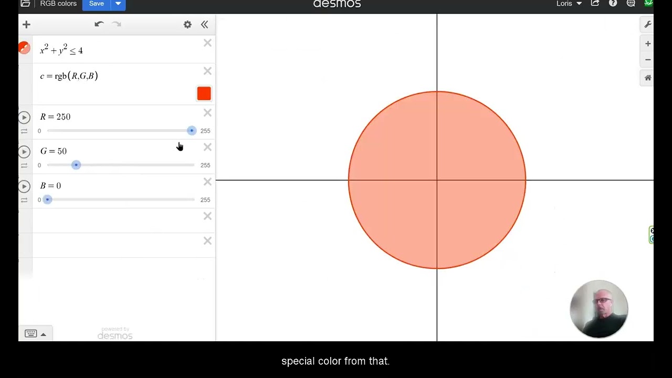The height and width of the screenshot is (378, 672).
Task: Click the red color swatch for c
Action: point(204,93)
